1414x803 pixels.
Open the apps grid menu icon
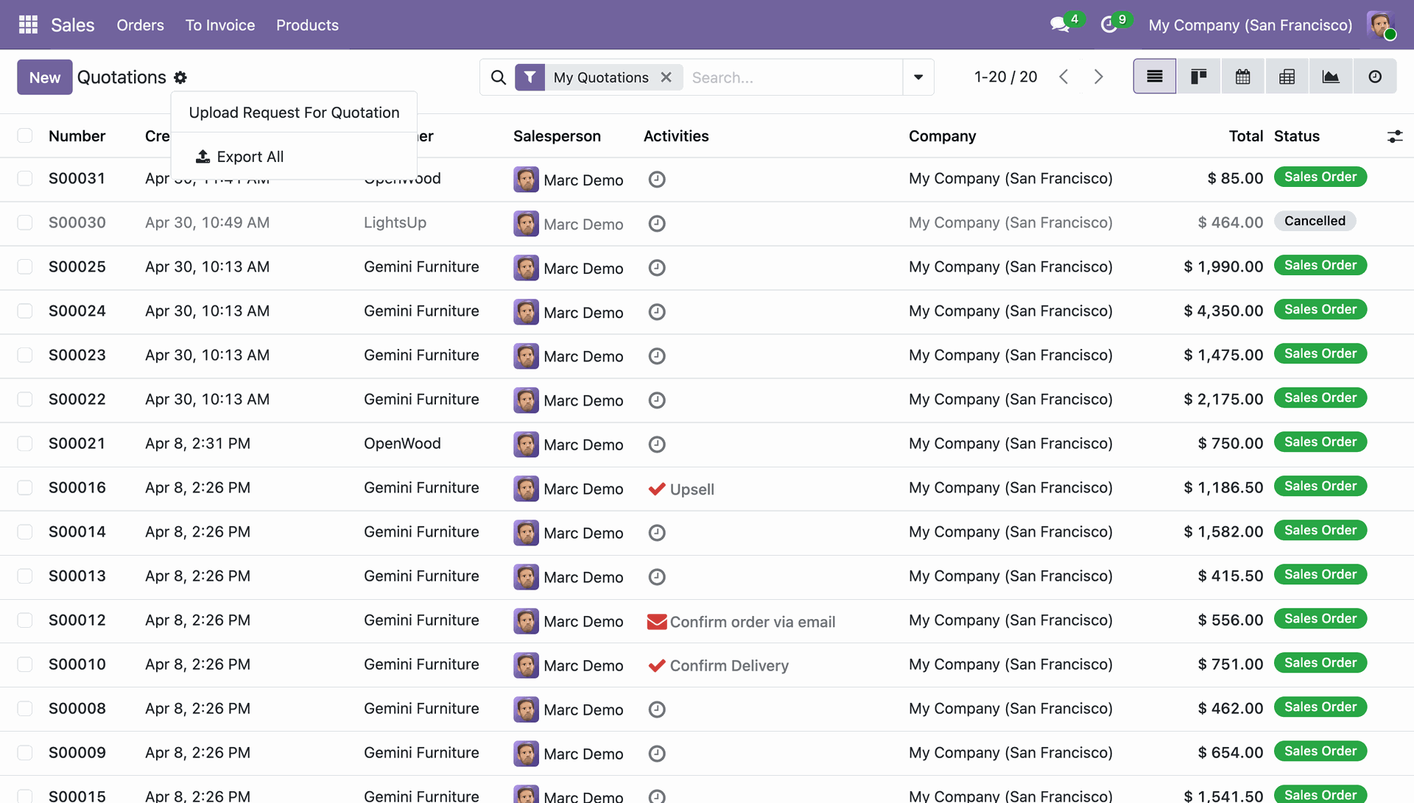(28, 25)
